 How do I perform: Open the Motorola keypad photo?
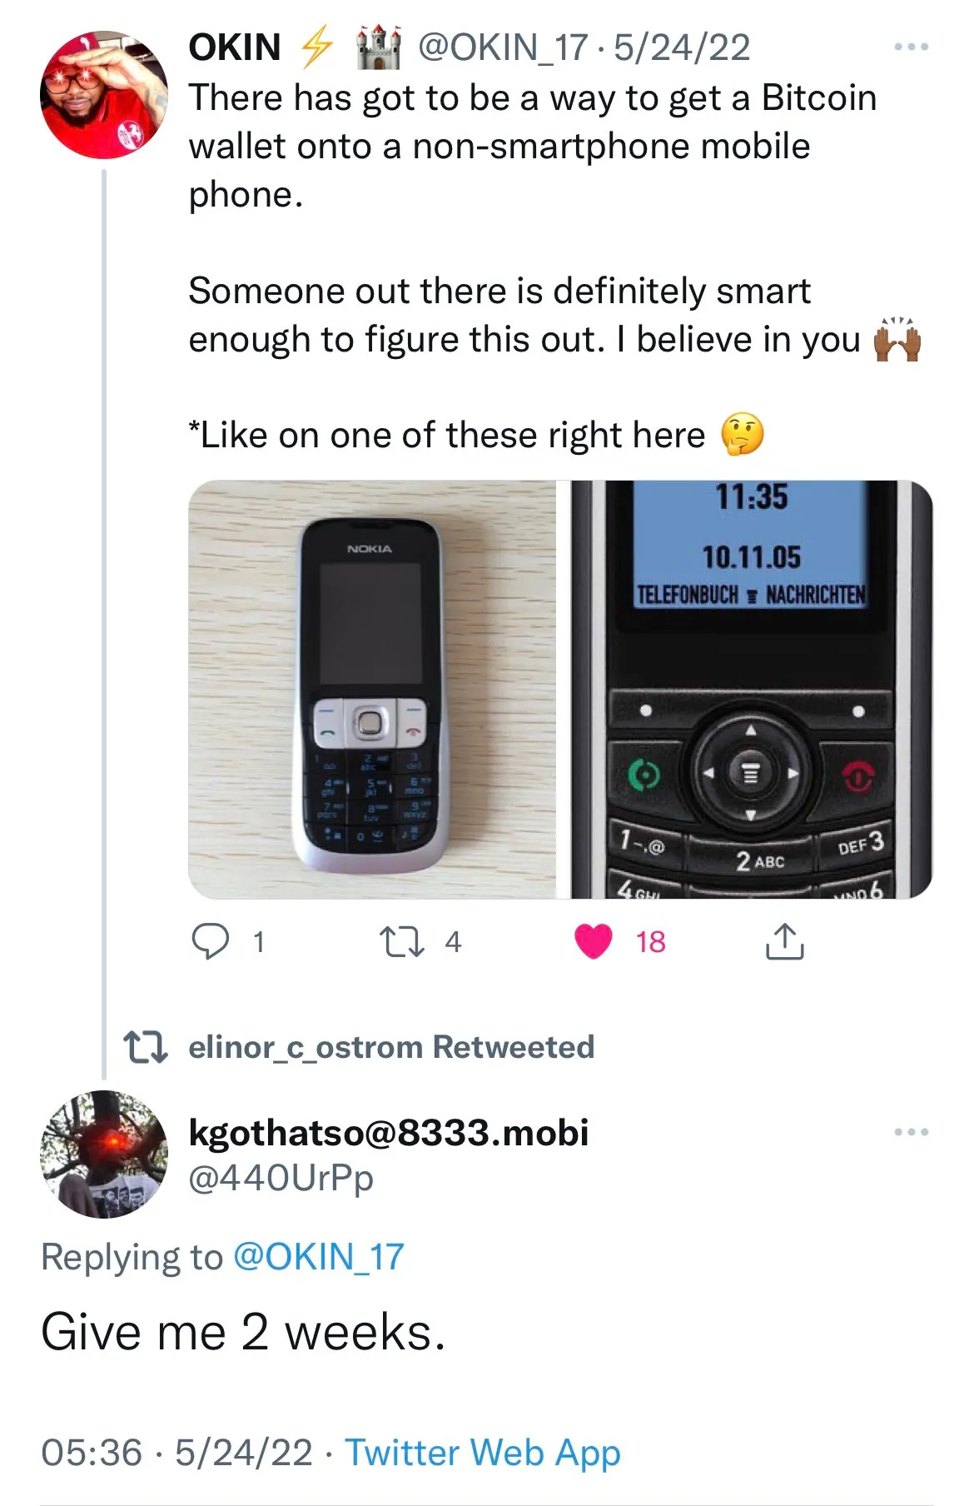(x=751, y=690)
